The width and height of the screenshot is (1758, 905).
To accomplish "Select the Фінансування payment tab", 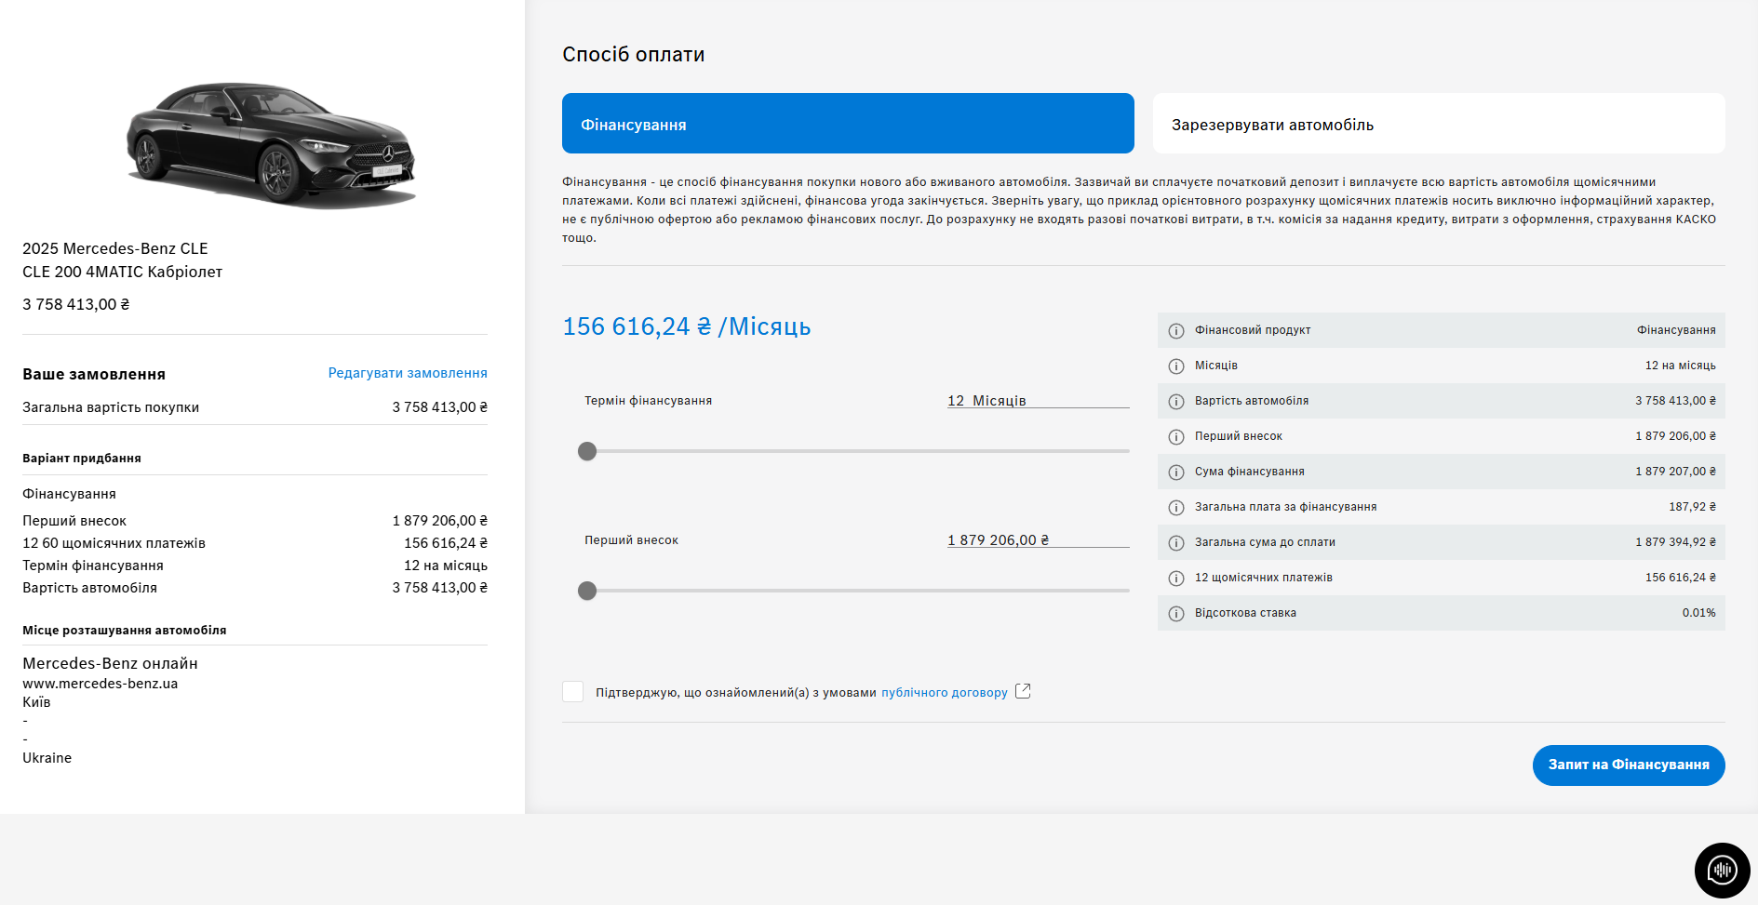I will (848, 123).
